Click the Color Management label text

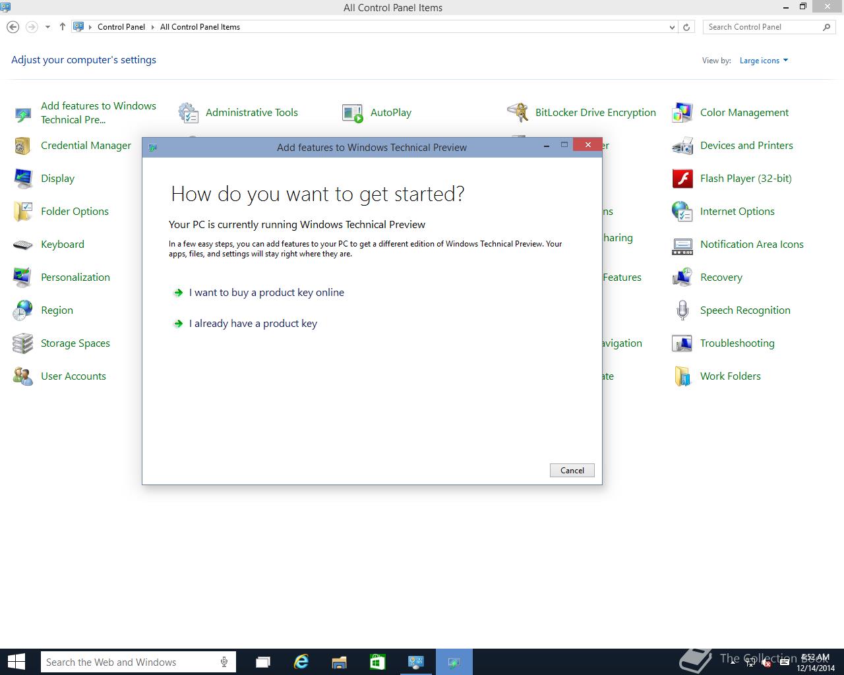pos(744,113)
